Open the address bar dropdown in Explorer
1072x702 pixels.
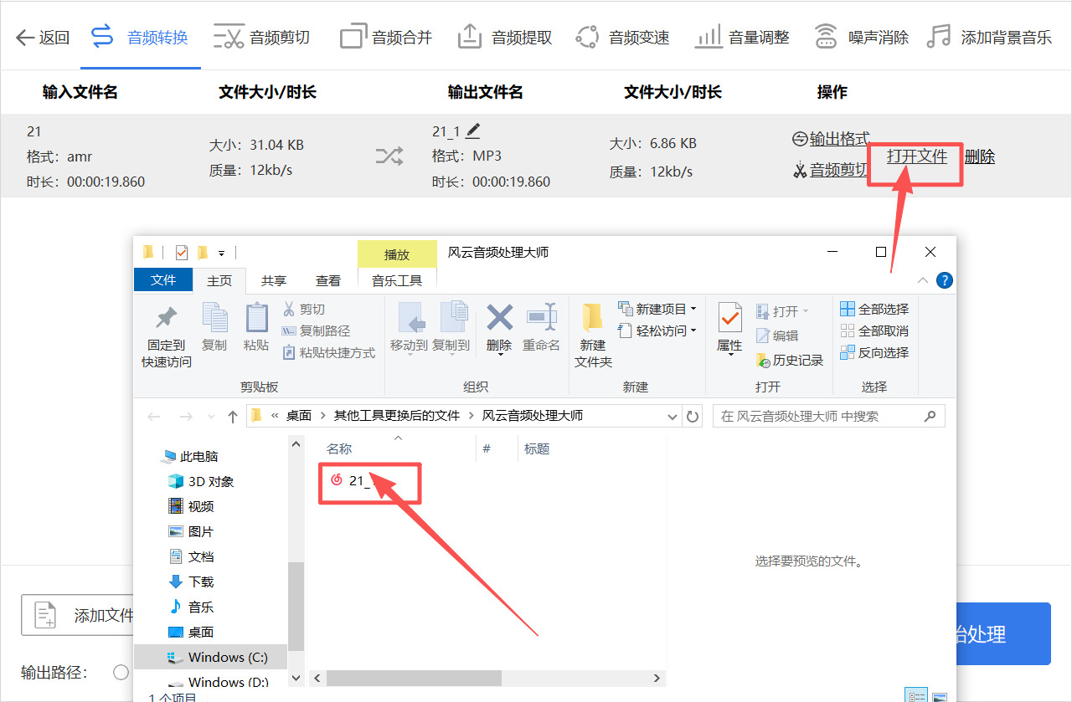click(x=673, y=416)
